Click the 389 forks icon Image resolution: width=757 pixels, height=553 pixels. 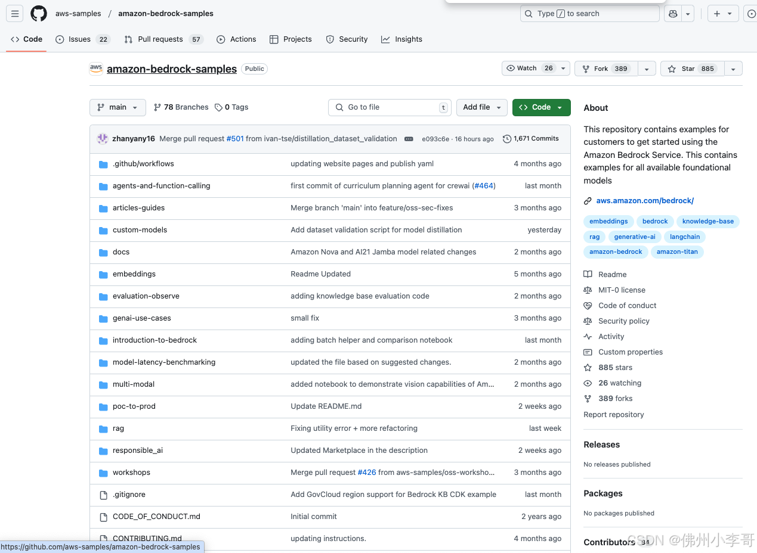588,399
